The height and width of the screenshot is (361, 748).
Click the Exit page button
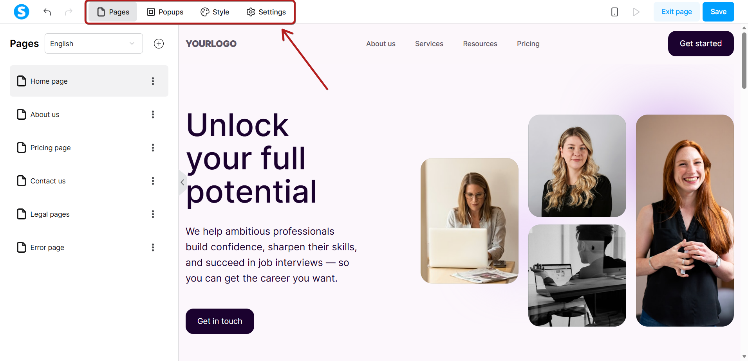click(x=676, y=12)
